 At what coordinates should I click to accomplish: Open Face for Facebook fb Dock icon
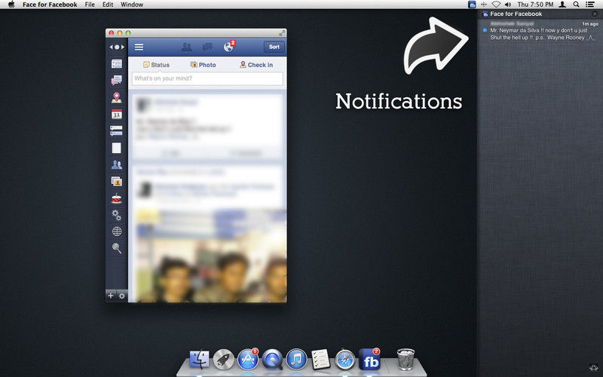pos(369,360)
